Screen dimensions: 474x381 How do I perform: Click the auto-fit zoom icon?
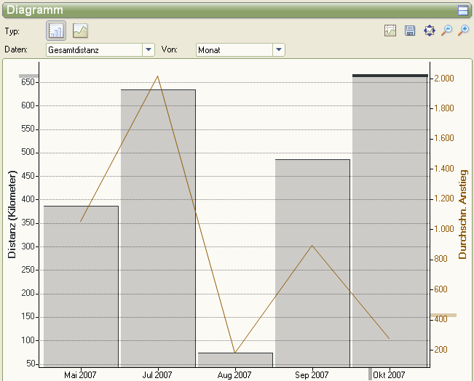pos(429,31)
